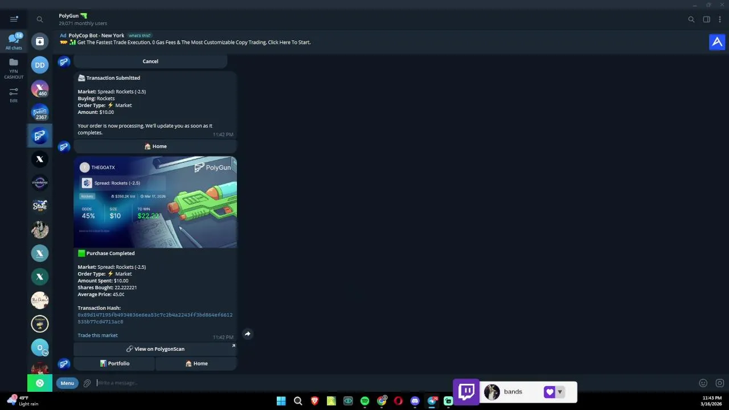Image resolution: width=729 pixels, height=410 pixels.
Task: Click the bands streamer avatar
Action: (x=492, y=392)
